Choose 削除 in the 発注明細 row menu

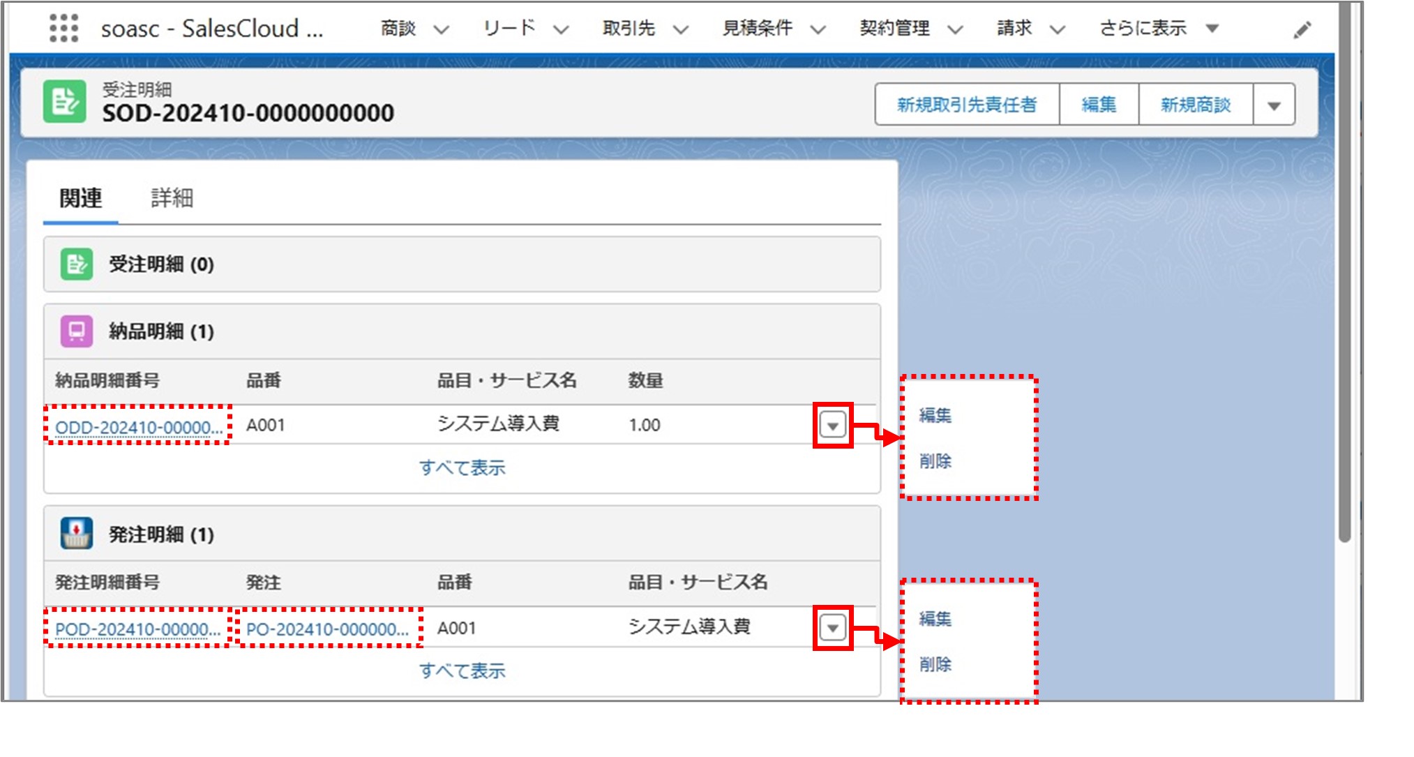coord(935,664)
